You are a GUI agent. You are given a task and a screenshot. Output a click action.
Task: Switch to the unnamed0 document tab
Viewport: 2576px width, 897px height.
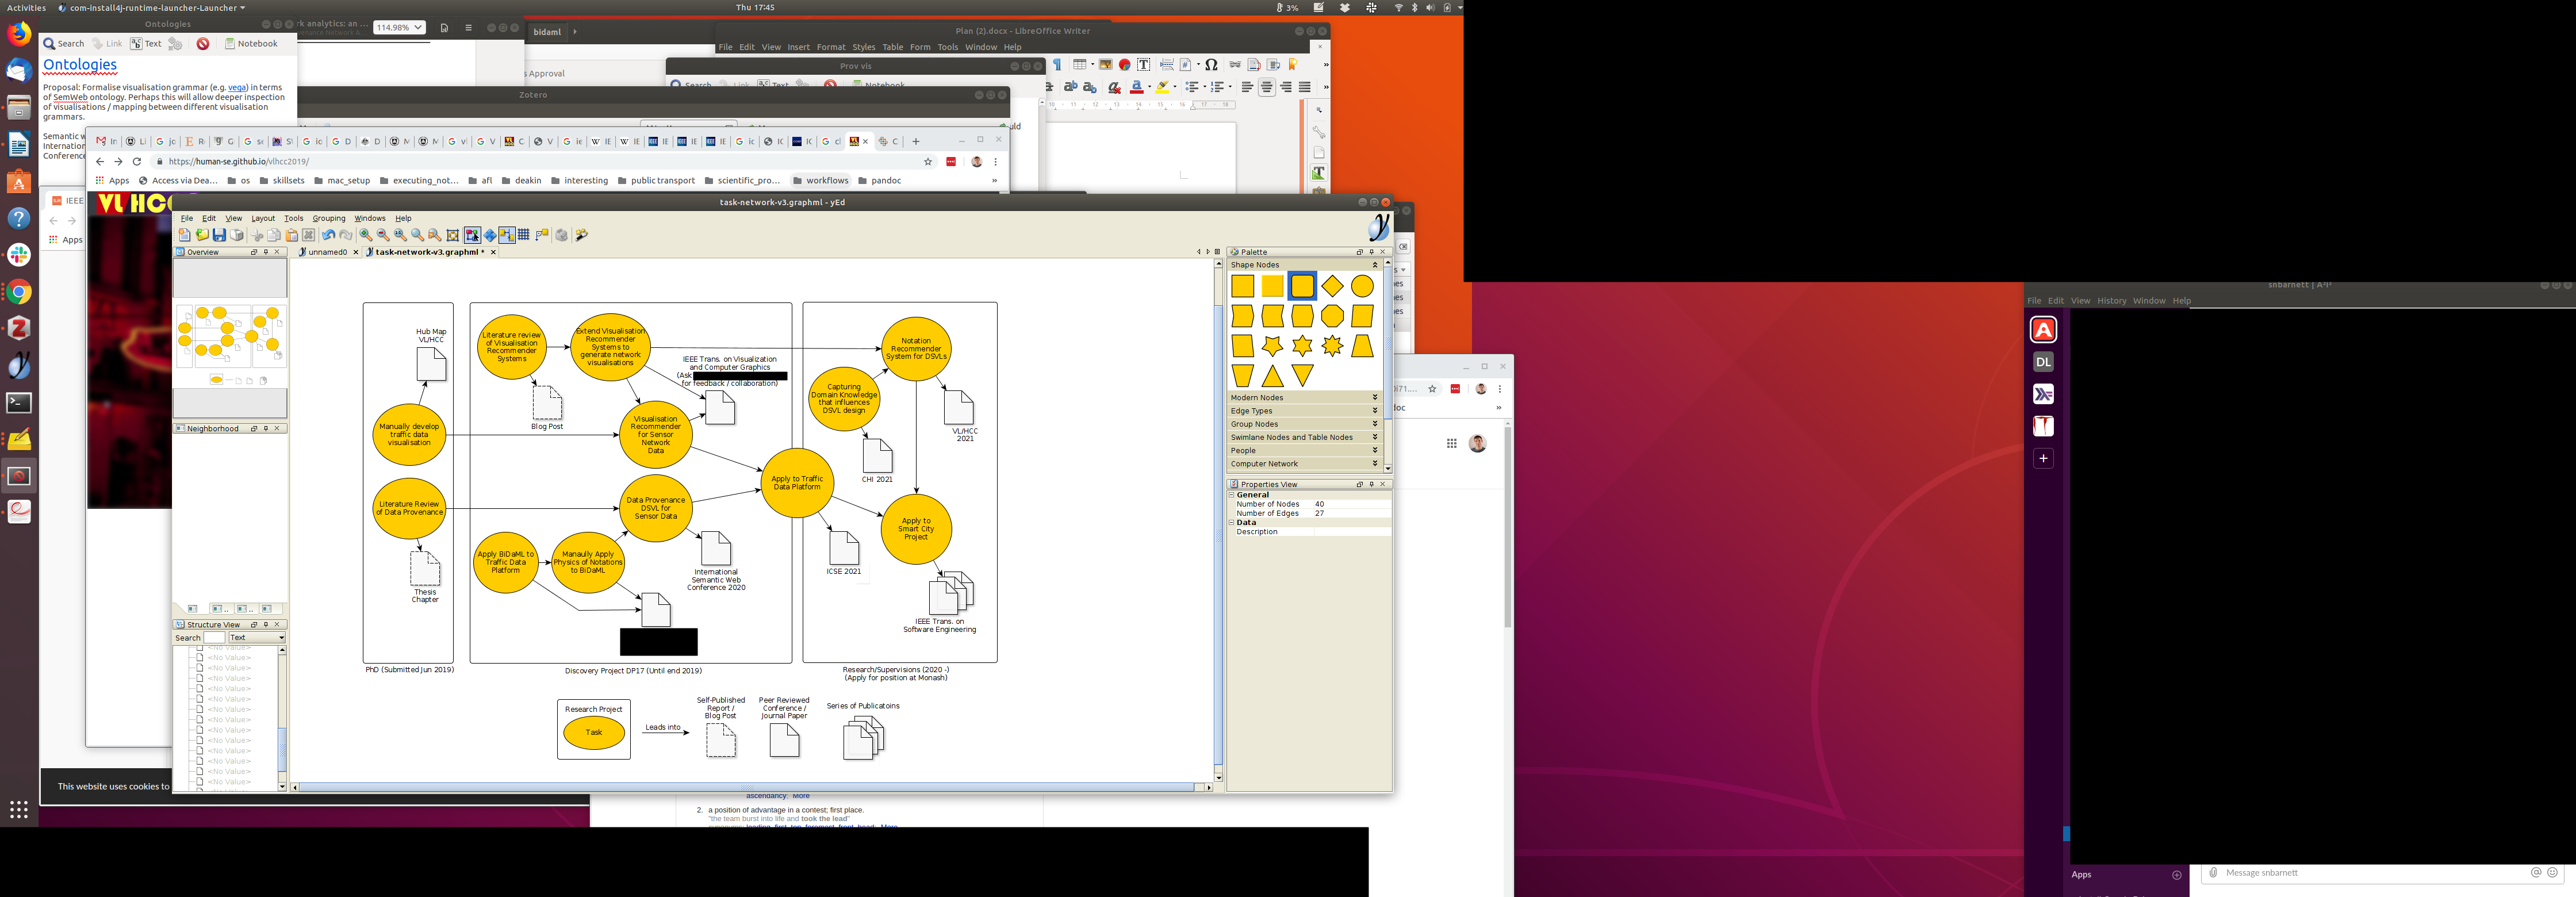click(327, 252)
